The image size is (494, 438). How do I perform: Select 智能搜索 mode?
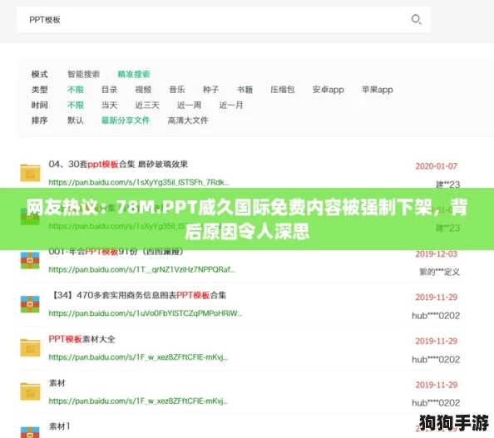tap(83, 74)
